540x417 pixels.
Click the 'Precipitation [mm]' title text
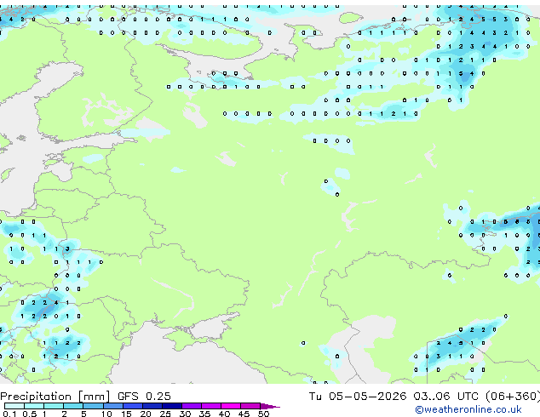coord(55,397)
